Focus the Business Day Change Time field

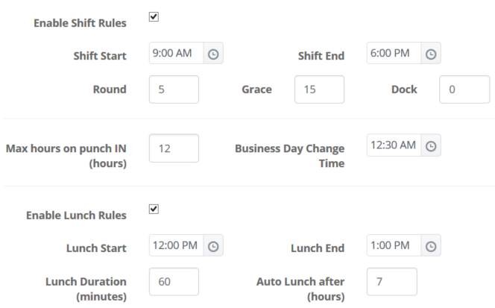(x=394, y=146)
